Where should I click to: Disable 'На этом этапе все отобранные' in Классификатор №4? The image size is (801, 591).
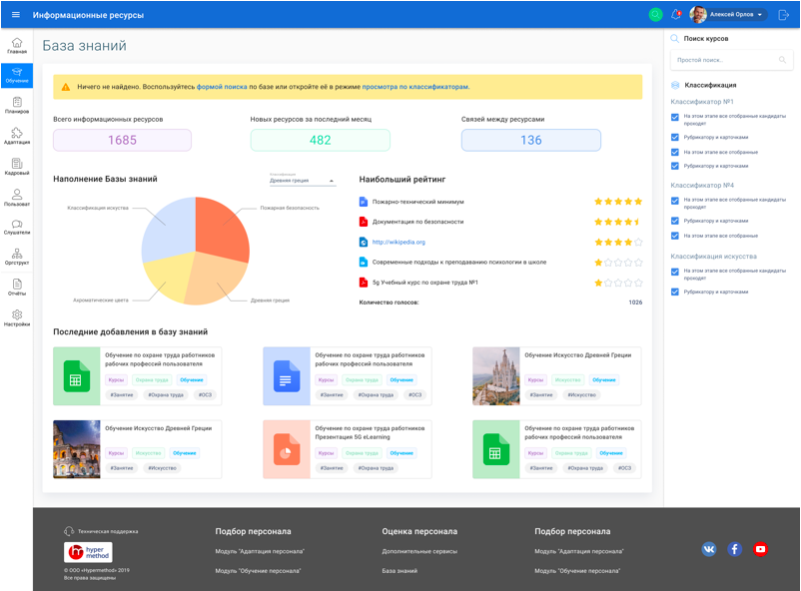coord(675,236)
